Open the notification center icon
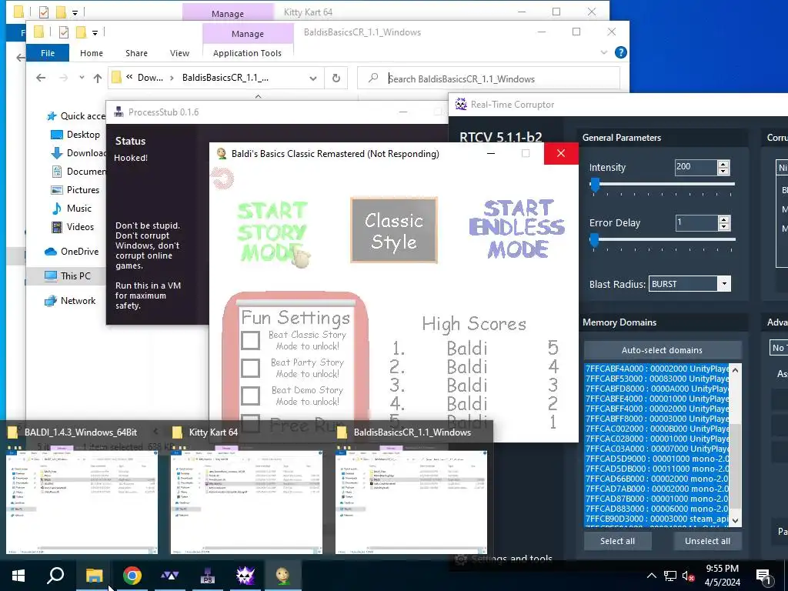Viewport: 788px width, 591px height. pyautogui.click(x=764, y=576)
